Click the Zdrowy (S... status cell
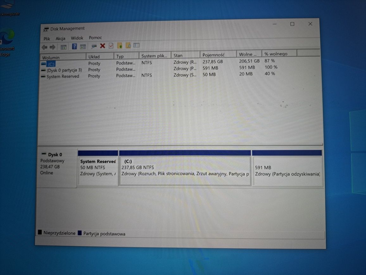 pos(185,75)
